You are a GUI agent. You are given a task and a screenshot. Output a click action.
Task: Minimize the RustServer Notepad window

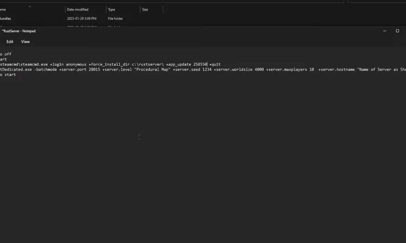tap(384, 31)
